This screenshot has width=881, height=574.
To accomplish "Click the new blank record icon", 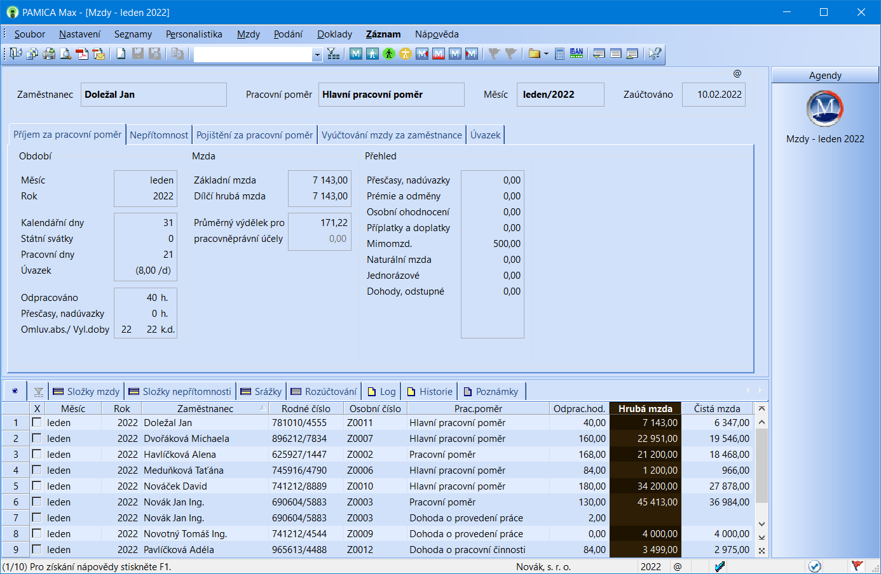I will (121, 54).
